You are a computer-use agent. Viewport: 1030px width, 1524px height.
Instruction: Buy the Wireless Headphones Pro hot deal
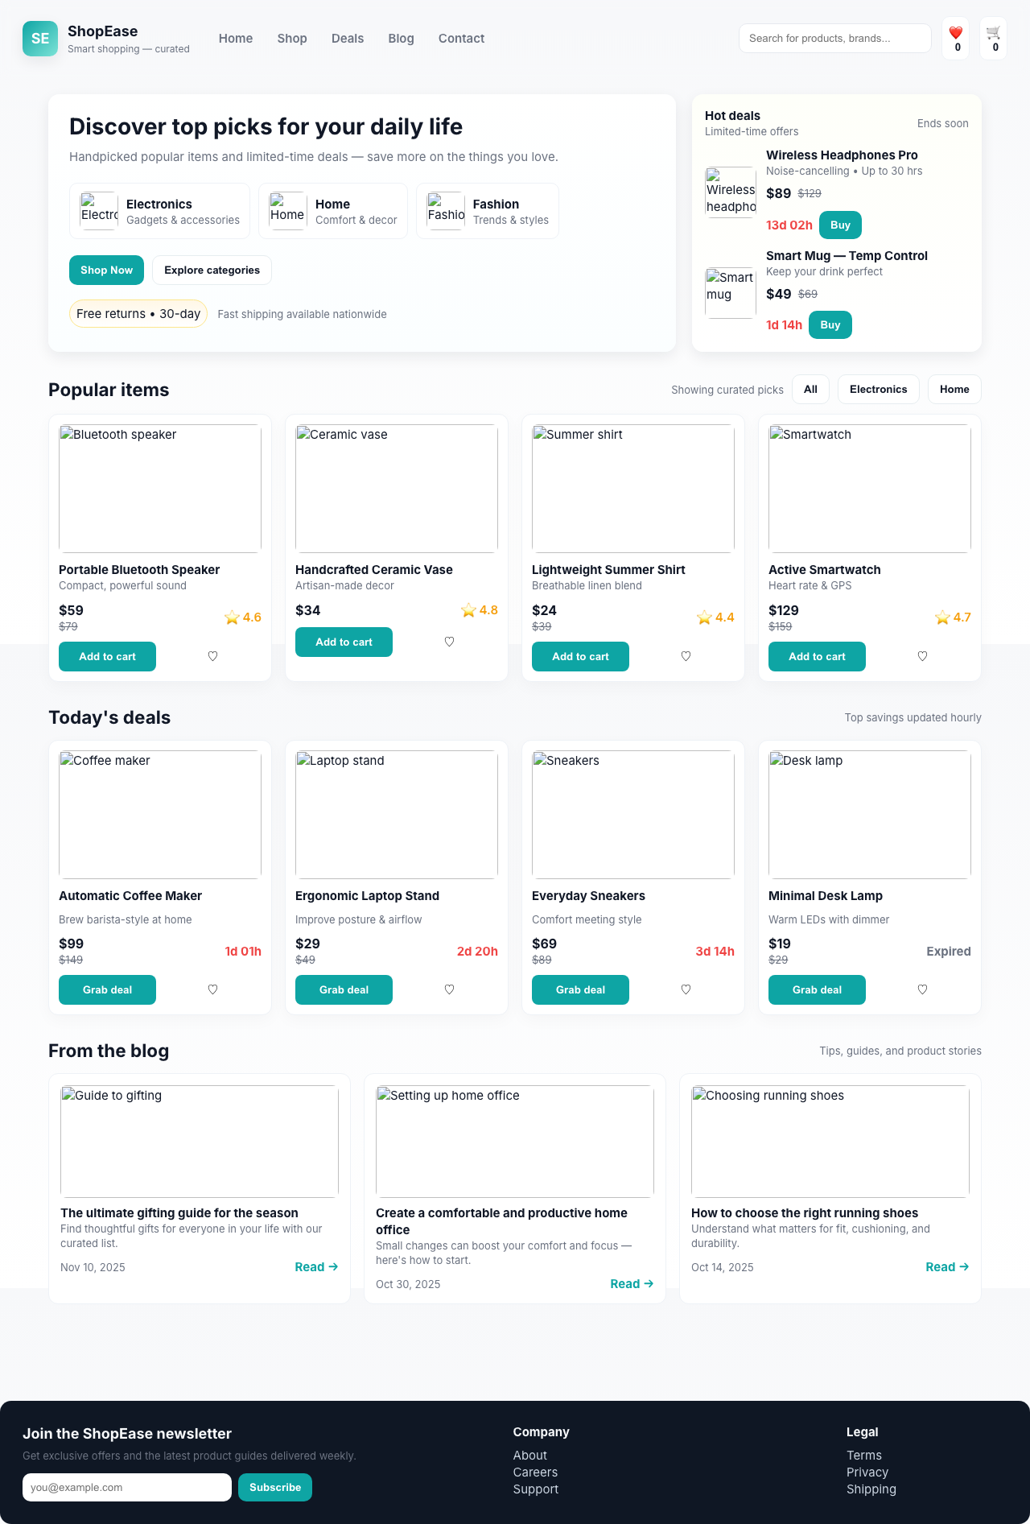click(x=840, y=225)
